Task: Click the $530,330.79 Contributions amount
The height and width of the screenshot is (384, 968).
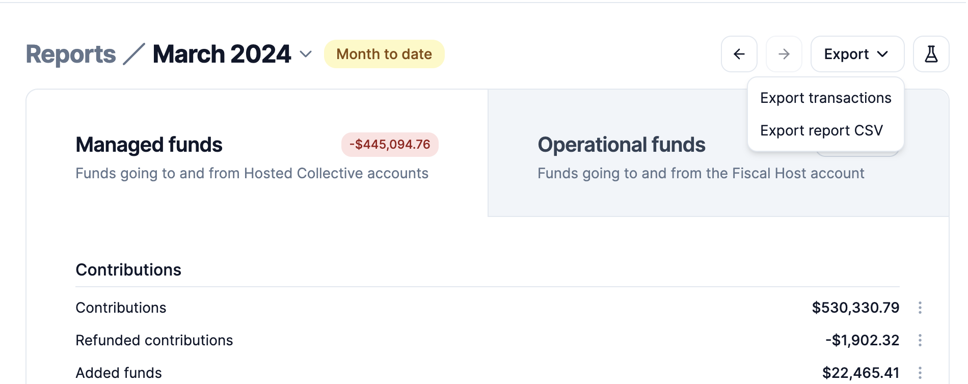Action: coord(855,308)
